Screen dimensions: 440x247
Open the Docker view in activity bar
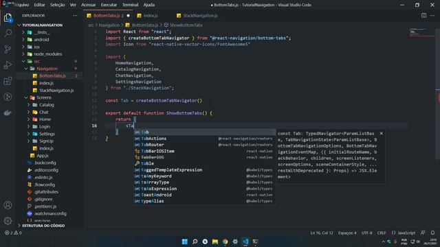tap(8, 113)
